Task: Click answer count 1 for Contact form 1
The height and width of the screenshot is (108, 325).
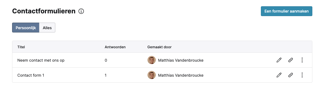Action: point(106,75)
